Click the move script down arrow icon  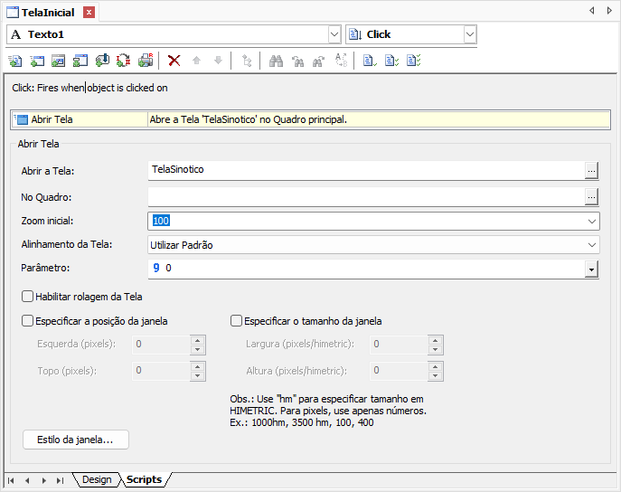[218, 61]
